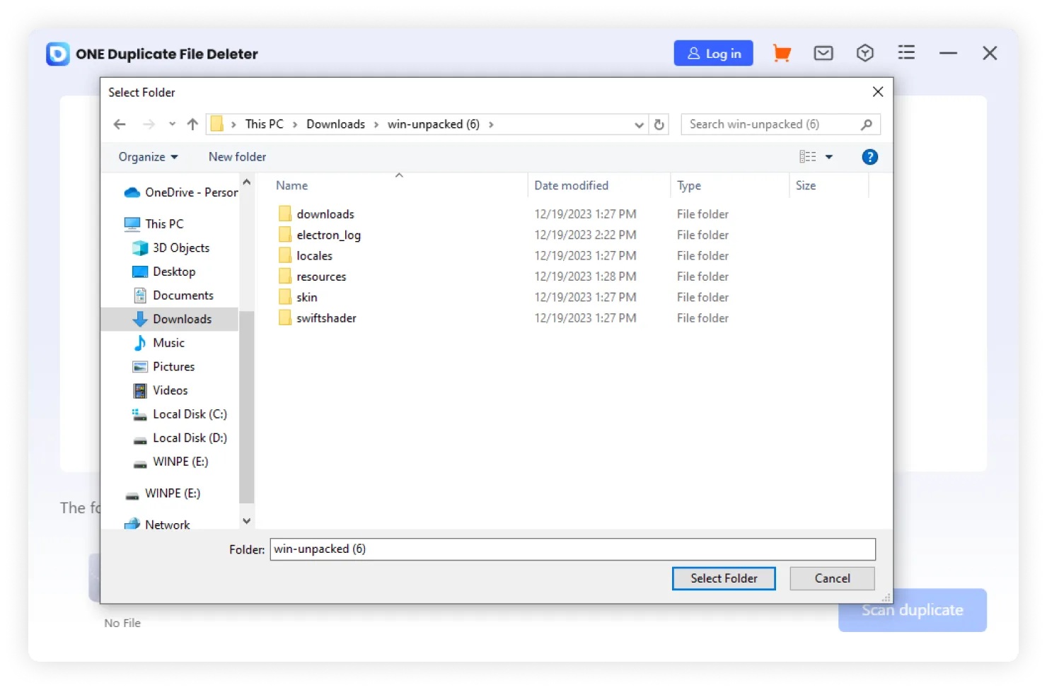Open more view options dropdown arrow
Viewport: 1047px width, 690px height.
[x=829, y=157]
